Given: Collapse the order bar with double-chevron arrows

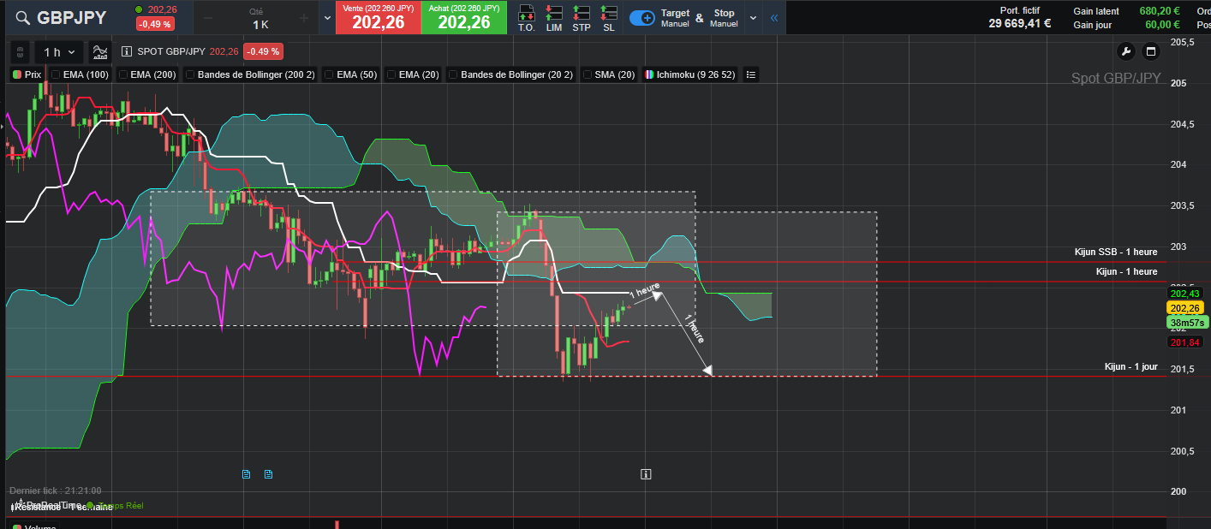Looking at the screenshot, I should pos(774,17).
